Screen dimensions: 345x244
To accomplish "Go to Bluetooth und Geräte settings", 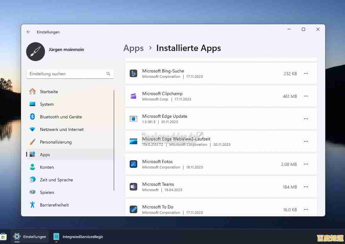I will click(x=61, y=117).
